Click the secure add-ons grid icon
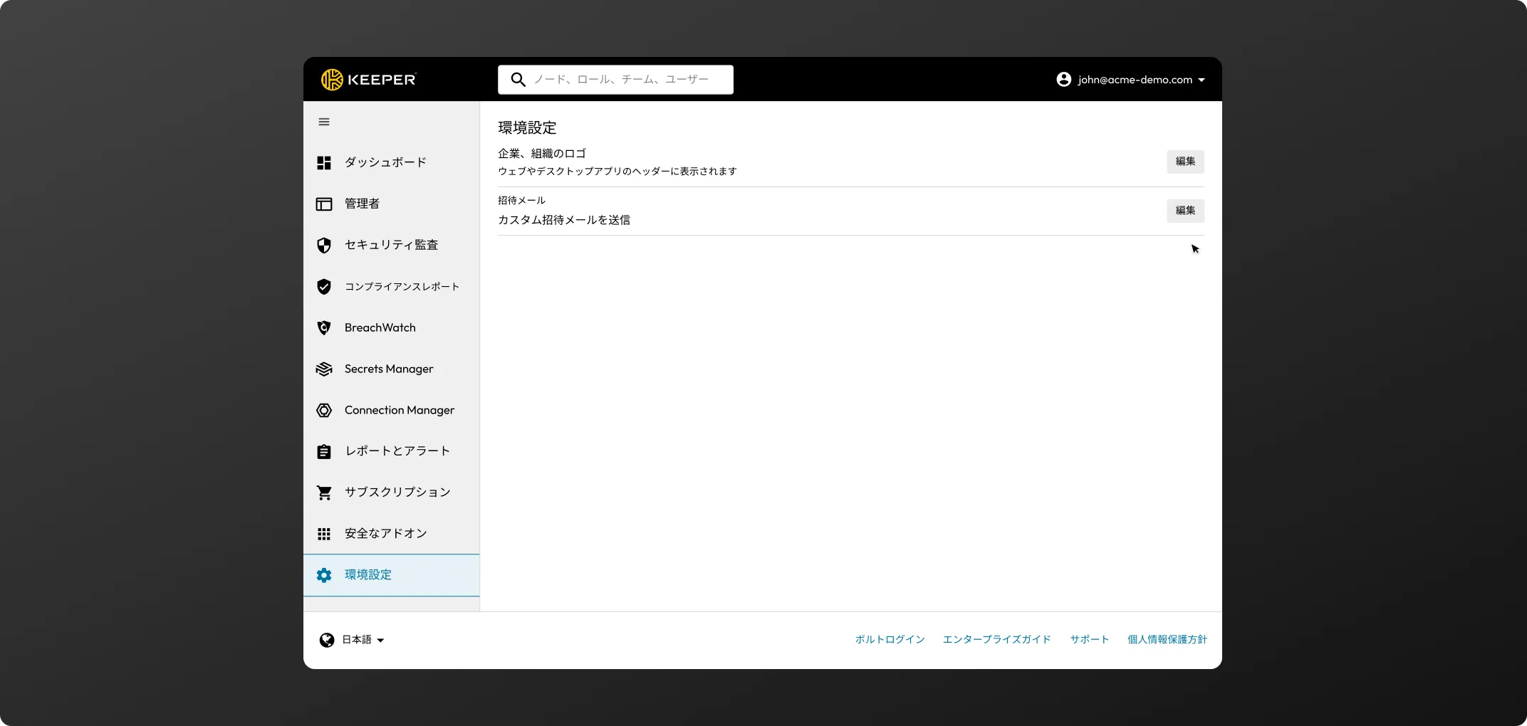 (x=324, y=534)
